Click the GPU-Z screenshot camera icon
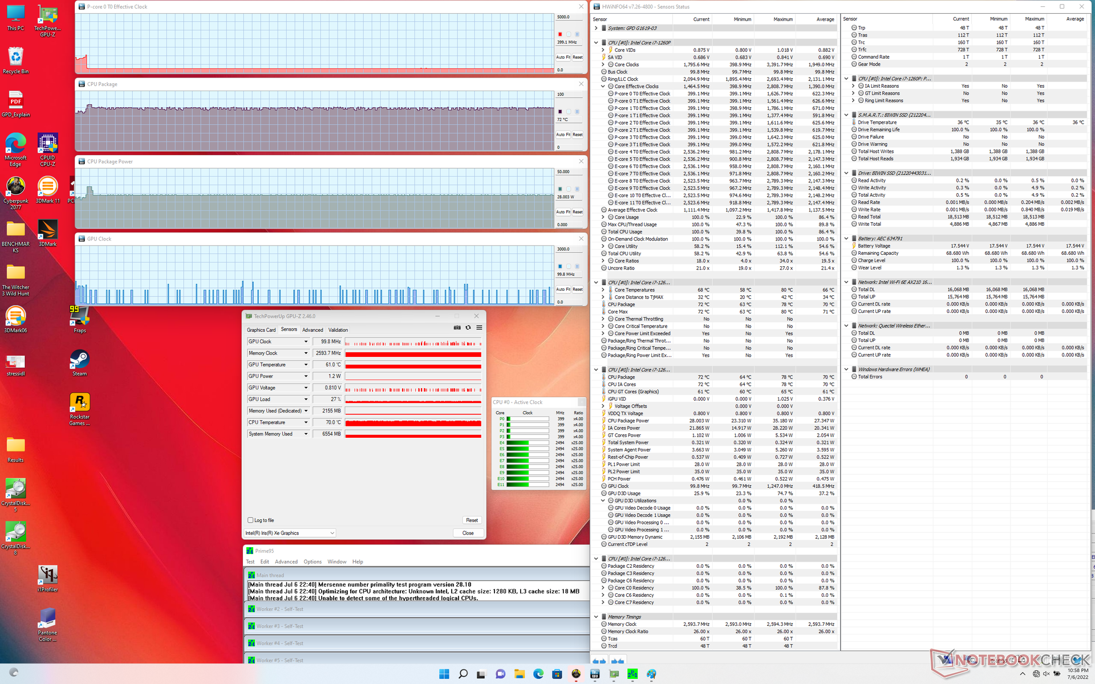 [x=457, y=328]
